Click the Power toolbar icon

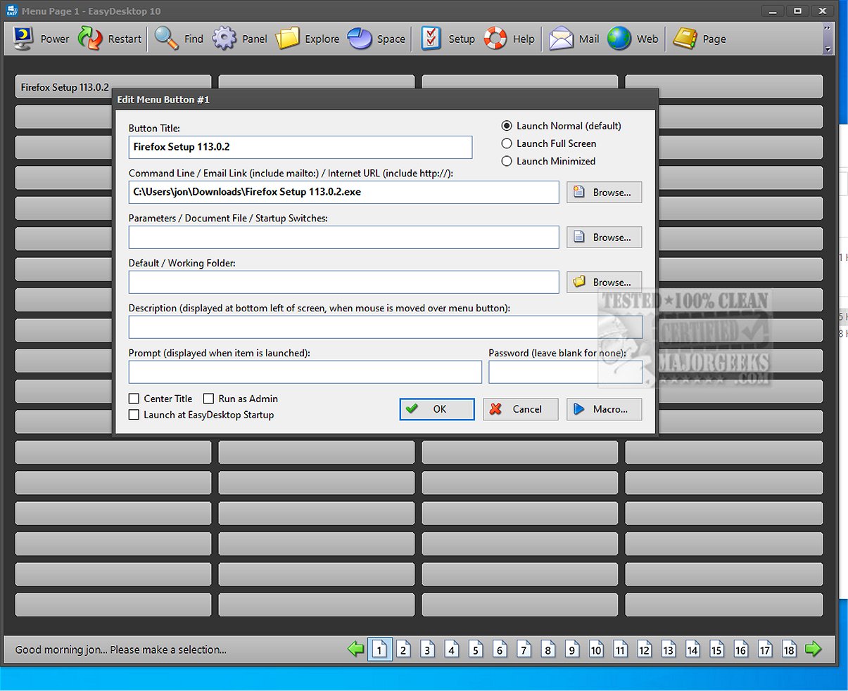click(23, 39)
